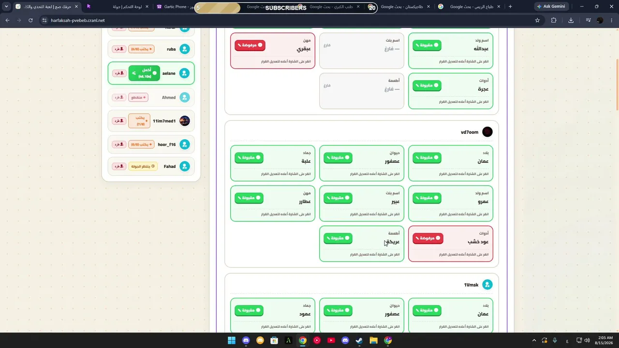Toggle the مقبولة badge on the عطارر answer
The height and width of the screenshot is (348, 619).
(249, 198)
